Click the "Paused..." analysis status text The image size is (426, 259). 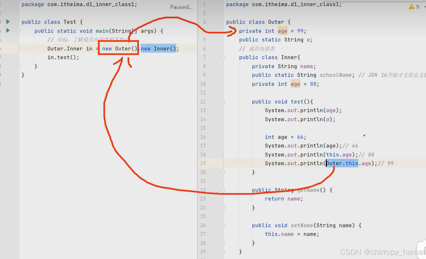click(181, 7)
